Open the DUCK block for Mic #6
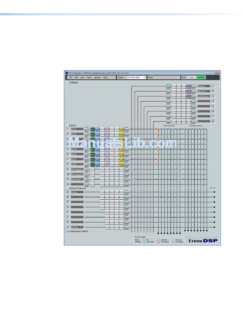The width and height of the screenshot is (242, 313). (x=117, y=154)
